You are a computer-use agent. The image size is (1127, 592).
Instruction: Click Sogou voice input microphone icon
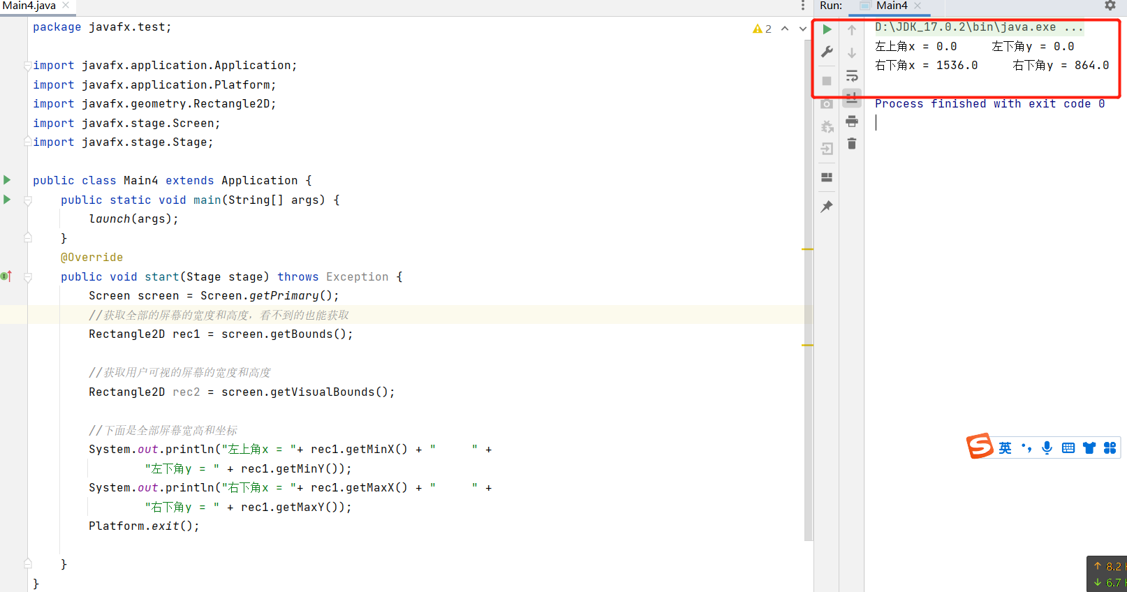click(1047, 448)
